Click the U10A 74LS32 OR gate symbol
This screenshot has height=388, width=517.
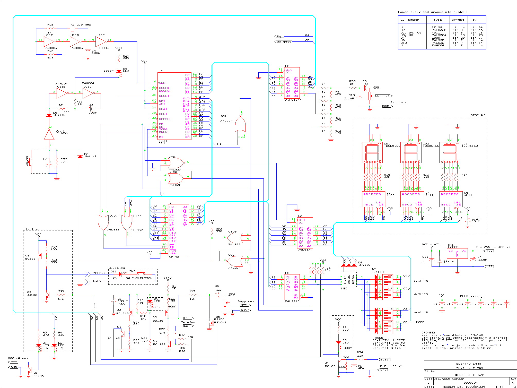pos(176,178)
